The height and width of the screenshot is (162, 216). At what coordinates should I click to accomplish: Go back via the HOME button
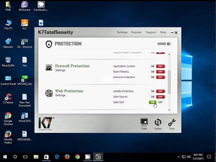[x=164, y=44]
